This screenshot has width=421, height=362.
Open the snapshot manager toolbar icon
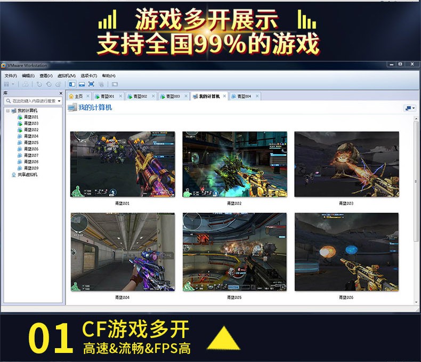(58, 84)
